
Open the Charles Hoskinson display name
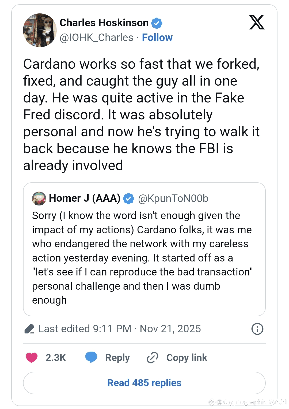coord(104,23)
